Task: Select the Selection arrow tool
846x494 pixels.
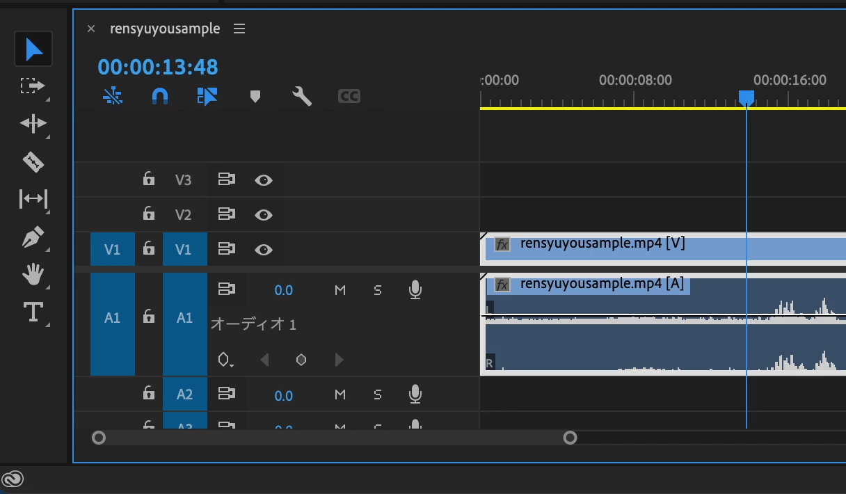Action: (x=33, y=49)
